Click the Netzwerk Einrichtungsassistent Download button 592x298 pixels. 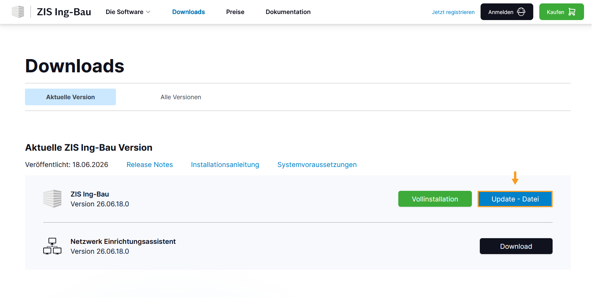coord(516,246)
